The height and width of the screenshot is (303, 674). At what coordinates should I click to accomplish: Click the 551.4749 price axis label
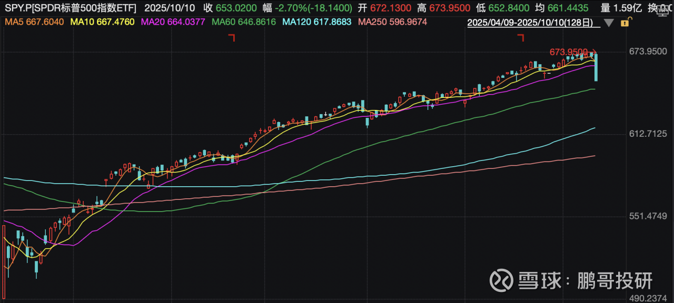pyautogui.click(x=649, y=216)
